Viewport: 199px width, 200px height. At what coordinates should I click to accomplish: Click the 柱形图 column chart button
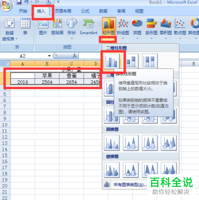[x=109, y=27]
